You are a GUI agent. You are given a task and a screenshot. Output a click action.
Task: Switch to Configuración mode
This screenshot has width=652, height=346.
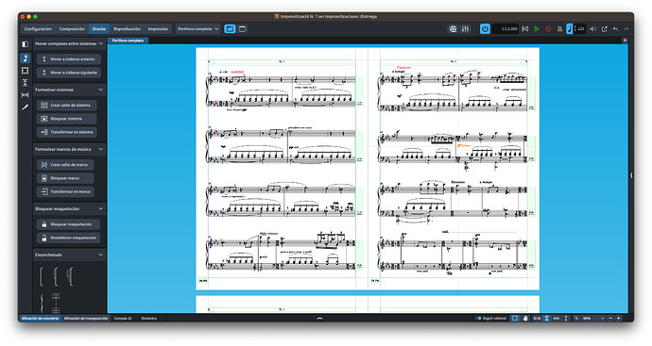[38, 29]
